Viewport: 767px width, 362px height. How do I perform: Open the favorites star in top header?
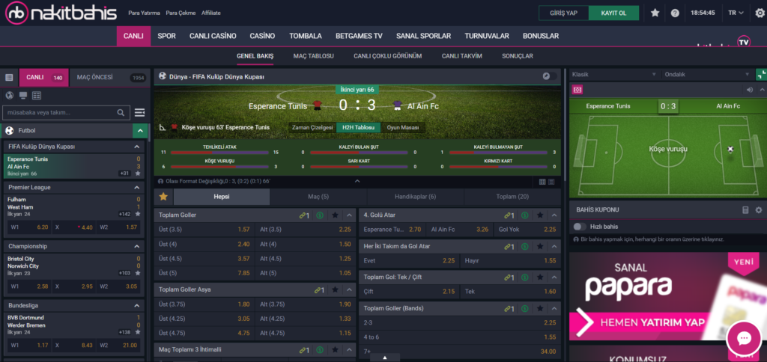point(655,13)
